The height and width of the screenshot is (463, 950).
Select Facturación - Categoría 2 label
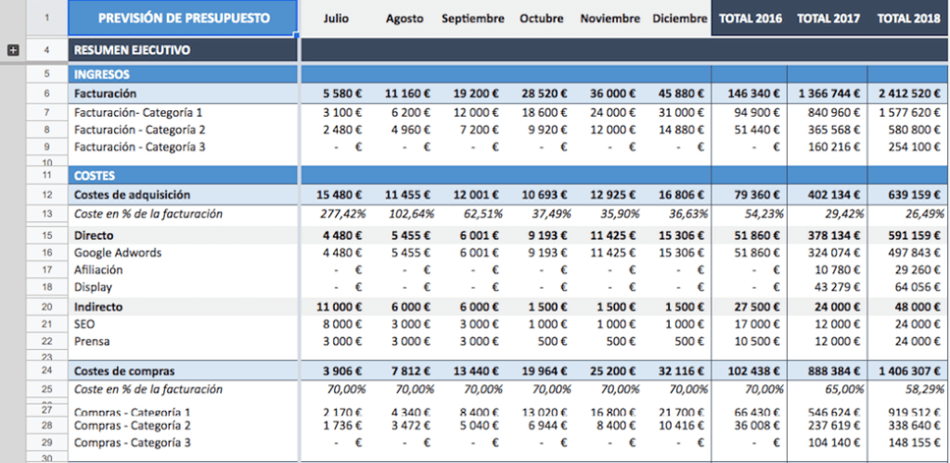tap(139, 130)
